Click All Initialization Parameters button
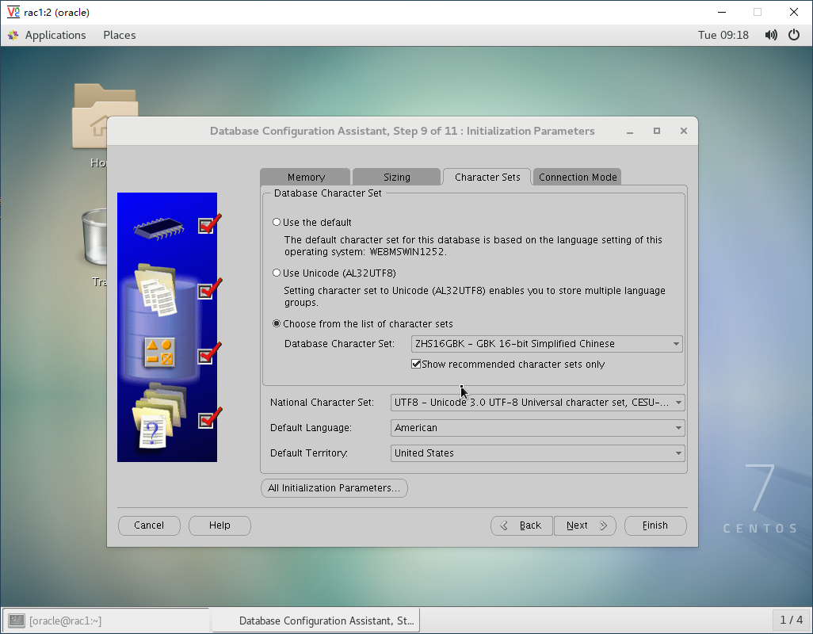Viewport: 813px width, 634px height. pos(334,488)
